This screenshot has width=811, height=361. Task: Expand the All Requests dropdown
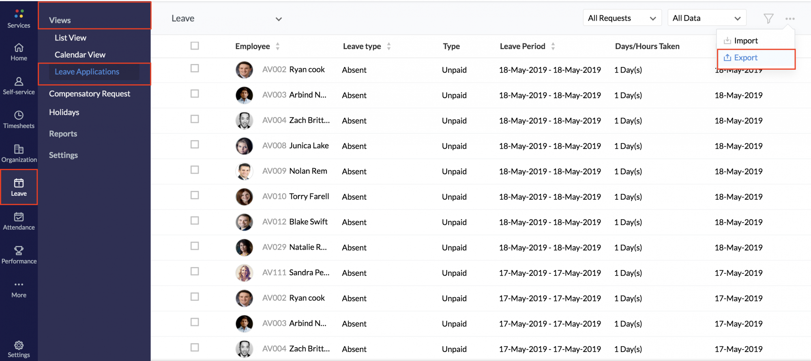point(622,18)
